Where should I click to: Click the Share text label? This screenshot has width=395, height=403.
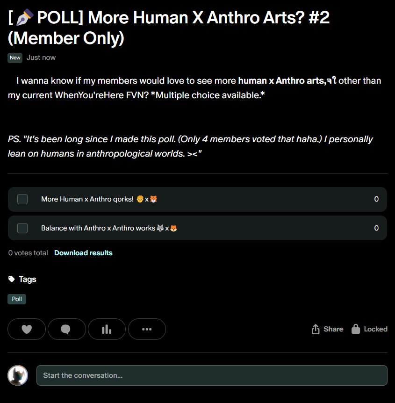point(333,329)
